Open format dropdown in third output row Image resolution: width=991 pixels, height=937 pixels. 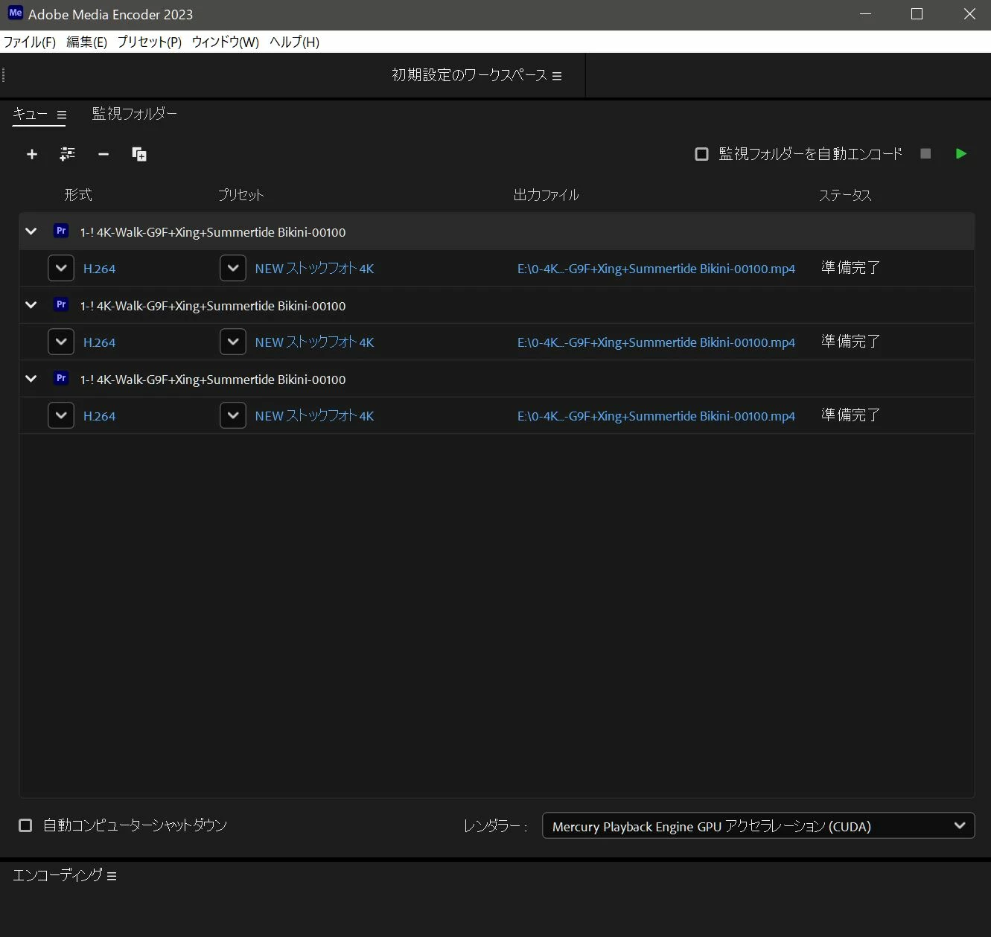coord(61,415)
